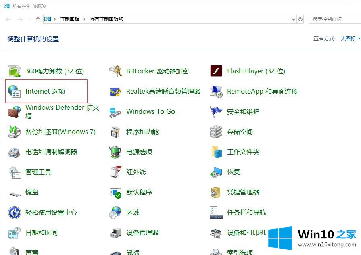Open the 备份和还原(Windows 7) icon
This screenshot has height=255, width=361.
(x=14, y=132)
